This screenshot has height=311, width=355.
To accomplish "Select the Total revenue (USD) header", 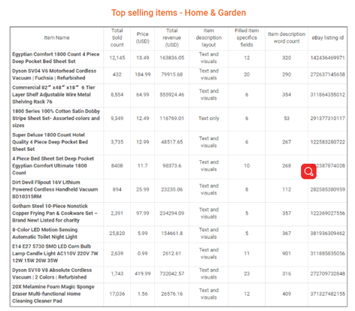I will click(171, 38).
